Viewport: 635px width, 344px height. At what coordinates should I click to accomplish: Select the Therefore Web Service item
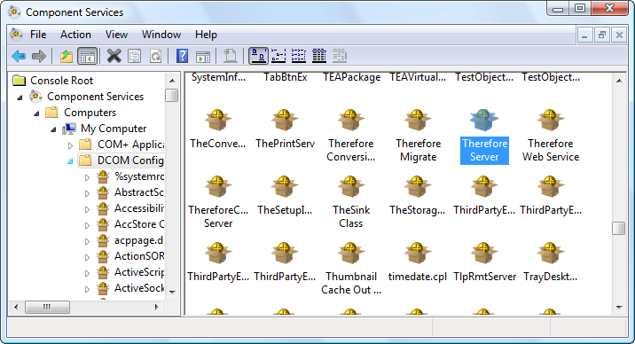pyautogui.click(x=551, y=136)
